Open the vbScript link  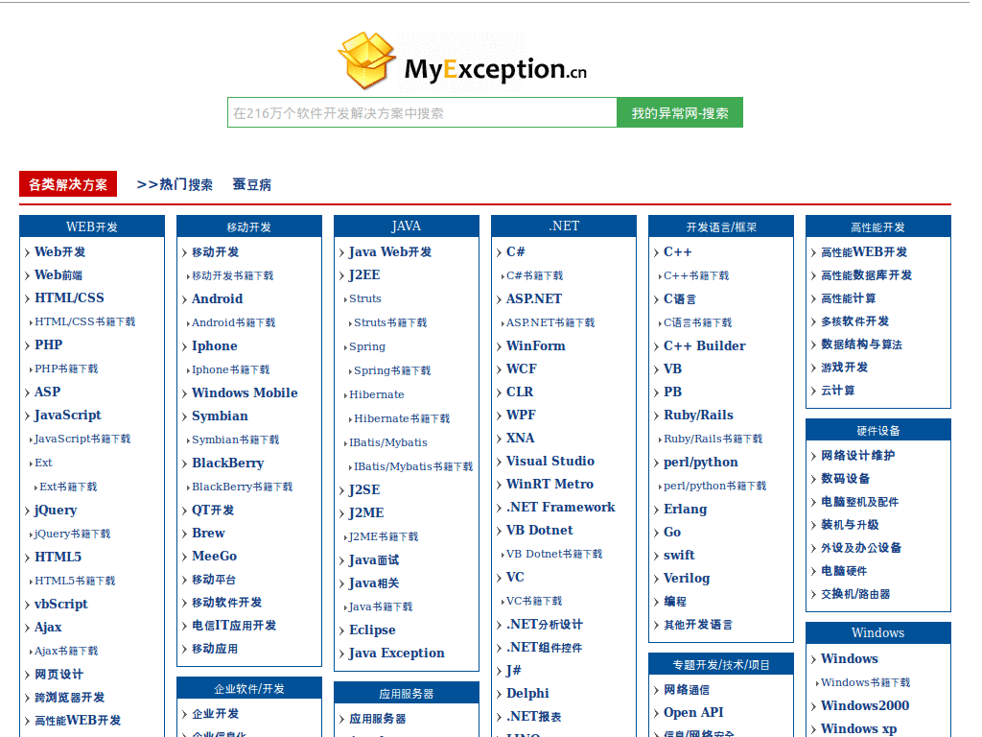(61, 605)
